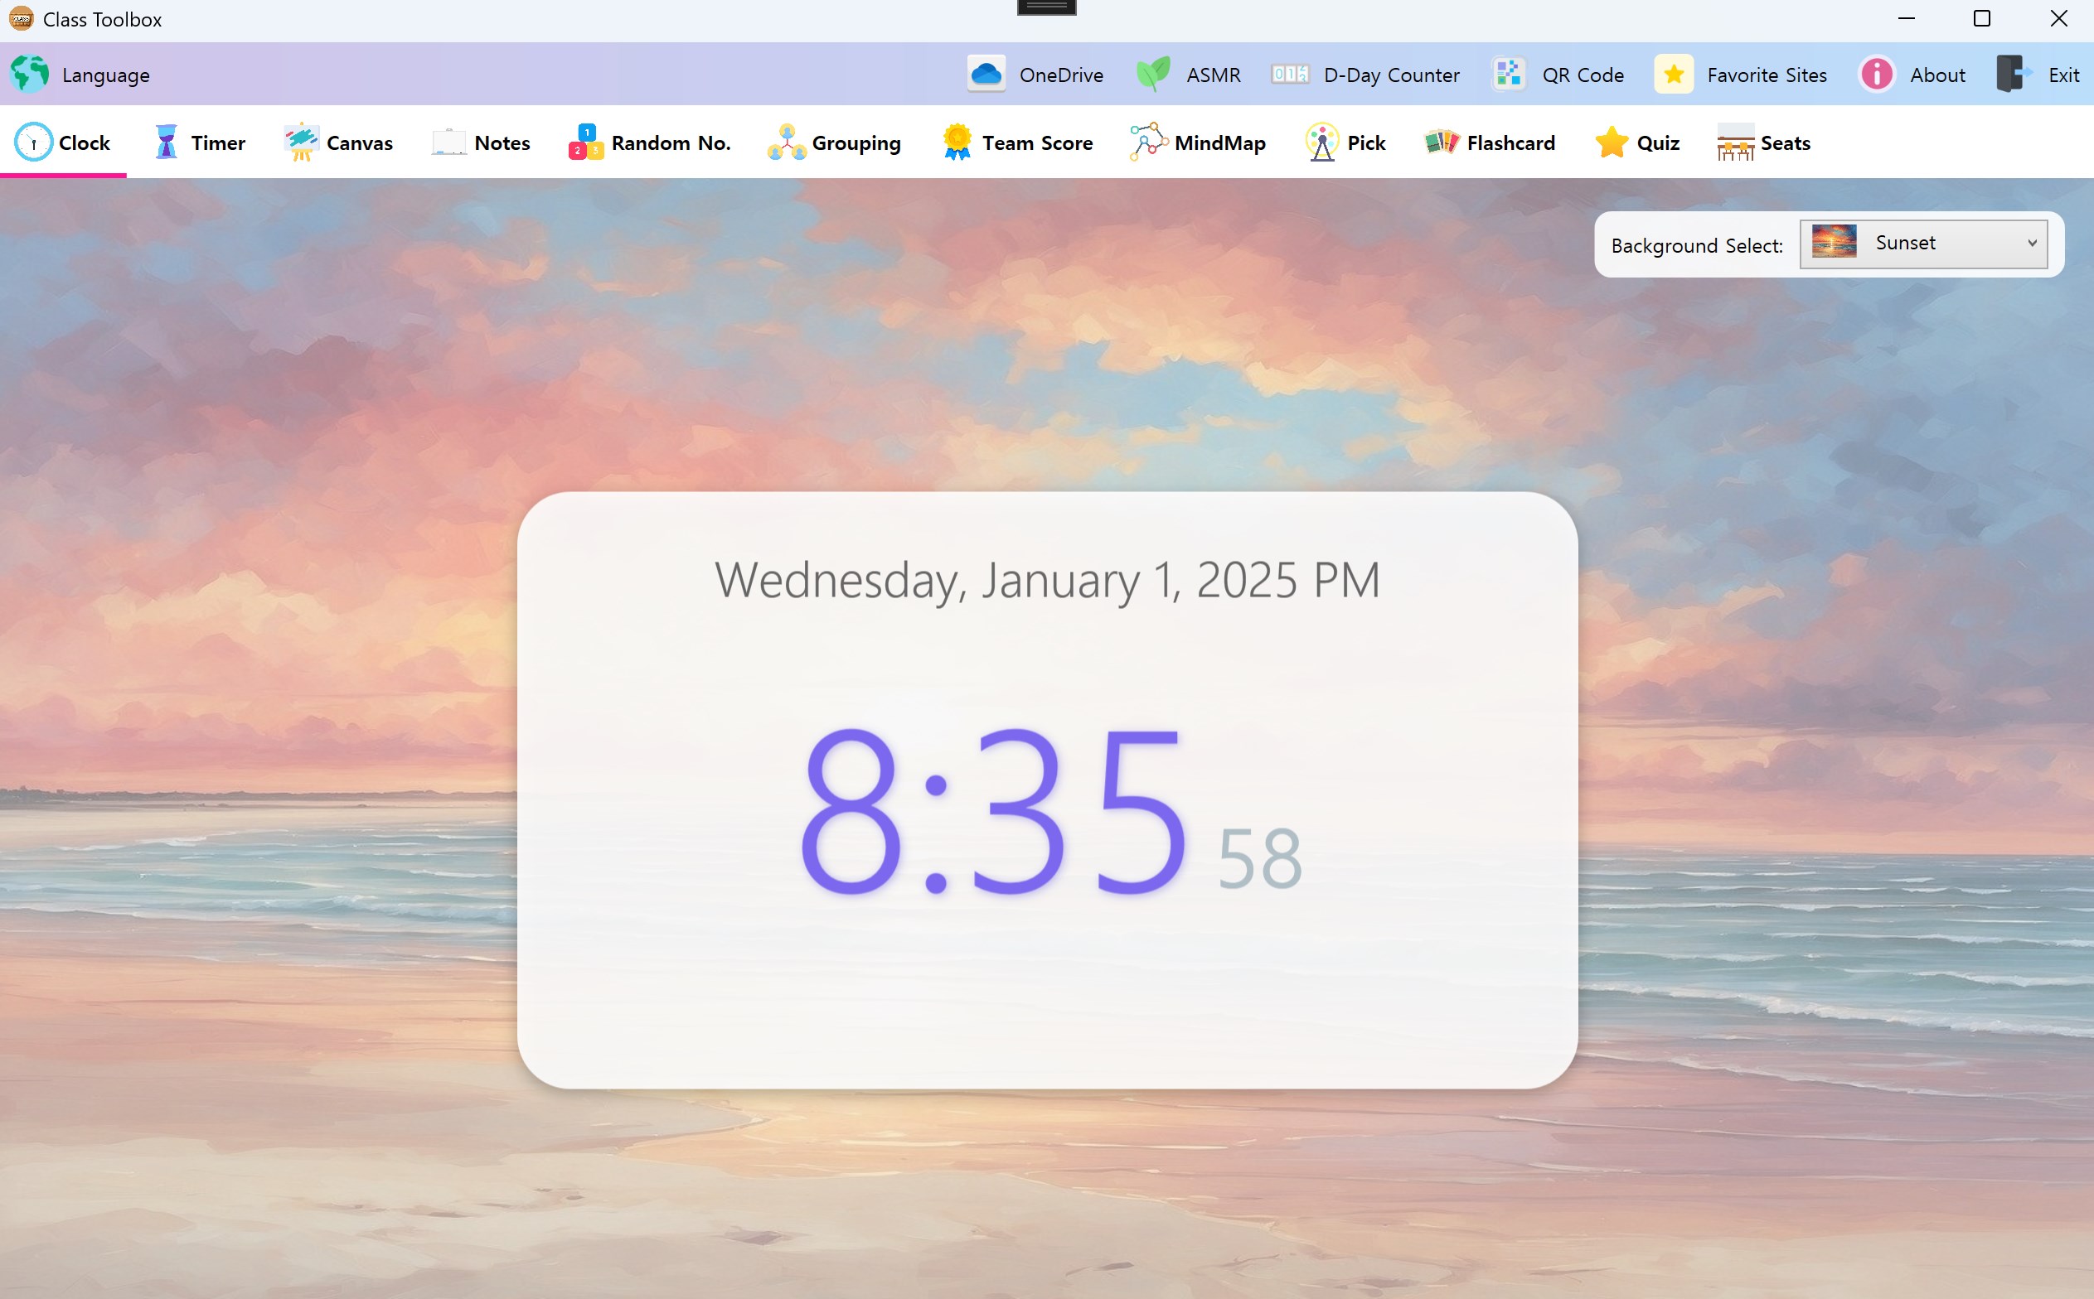
Task: Click the Grouping people icon
Action: pos(786,142)
